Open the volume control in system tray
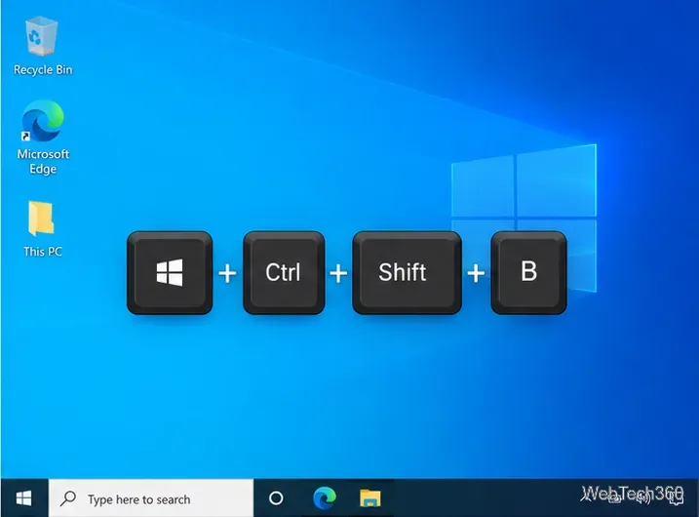Viewport: 699px width, 517px height. [x=643, y=499]
